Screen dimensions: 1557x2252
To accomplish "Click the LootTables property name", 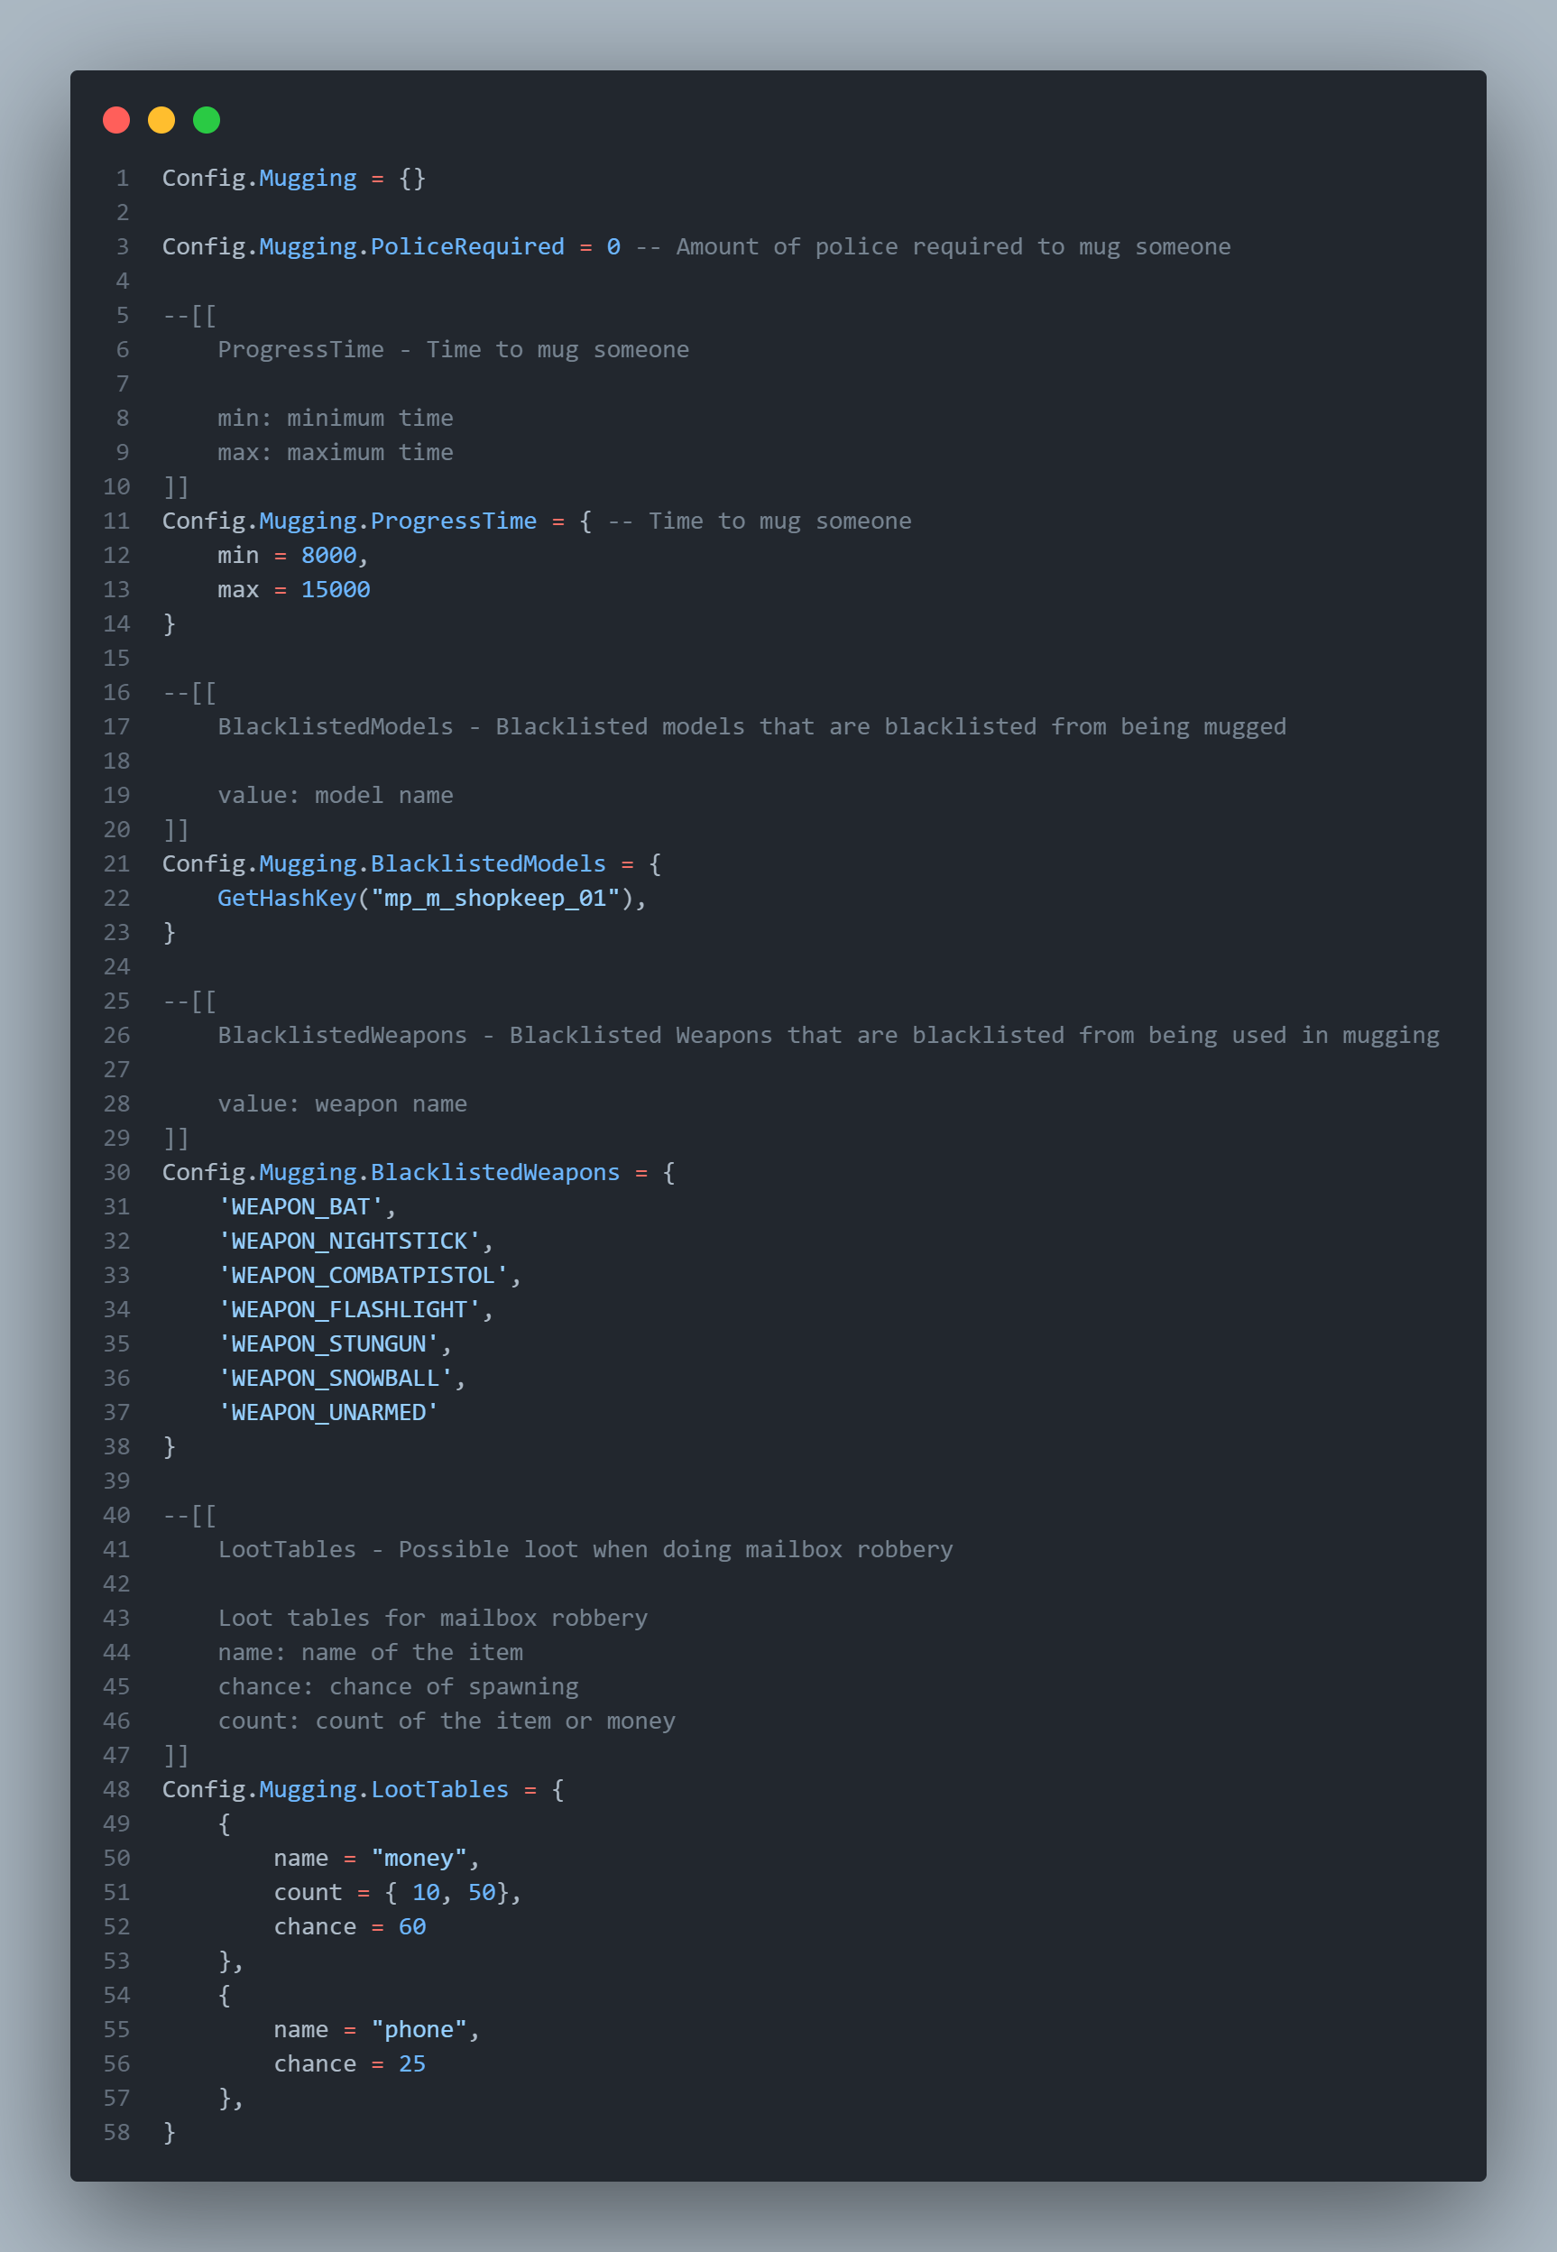I will tap(440, 1789).
